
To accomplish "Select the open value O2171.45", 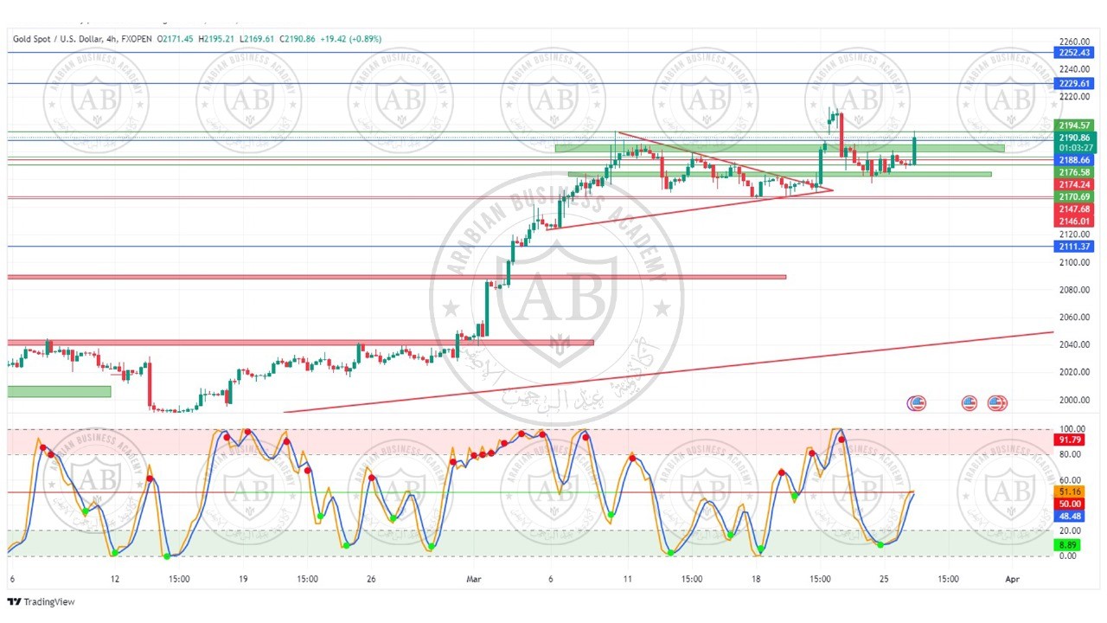I will tap(174, 39).
